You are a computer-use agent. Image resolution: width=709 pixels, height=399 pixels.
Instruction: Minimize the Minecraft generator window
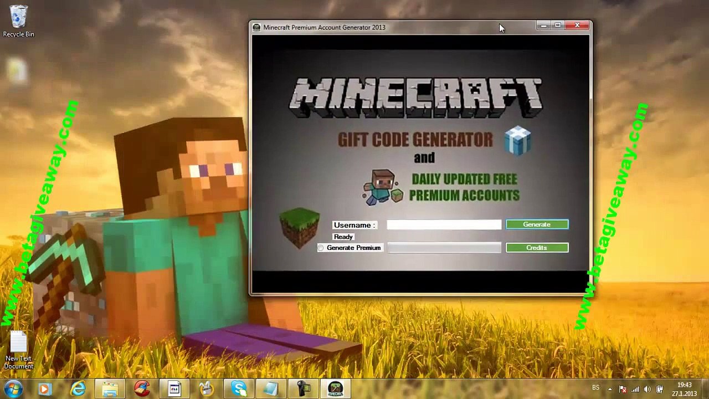click(543, 25)
